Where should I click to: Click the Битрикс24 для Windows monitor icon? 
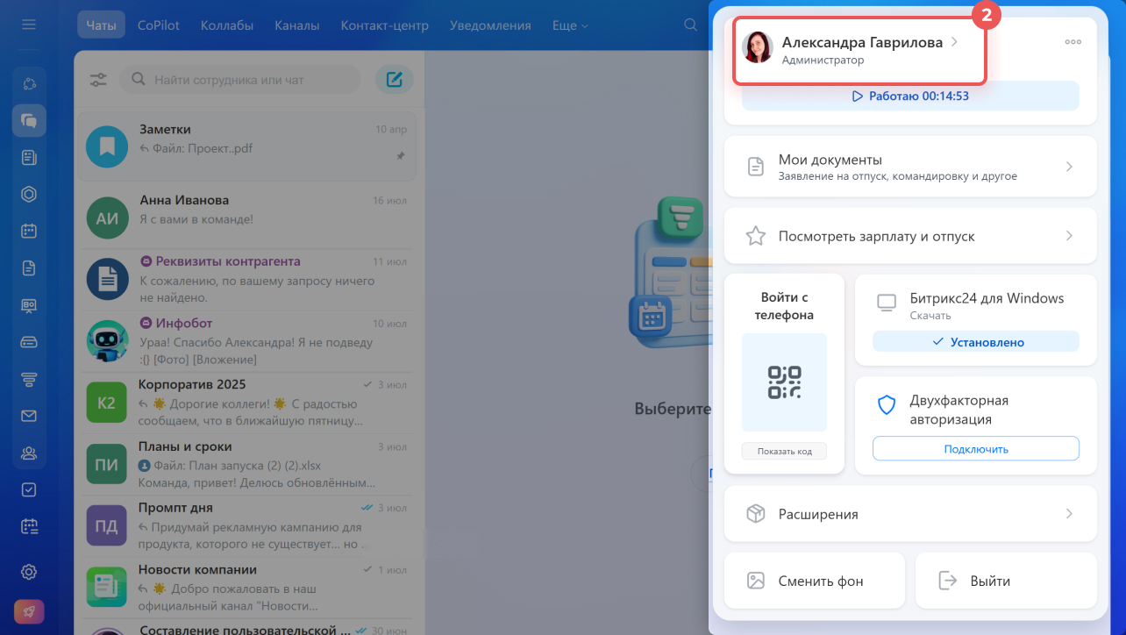(887, 303)
